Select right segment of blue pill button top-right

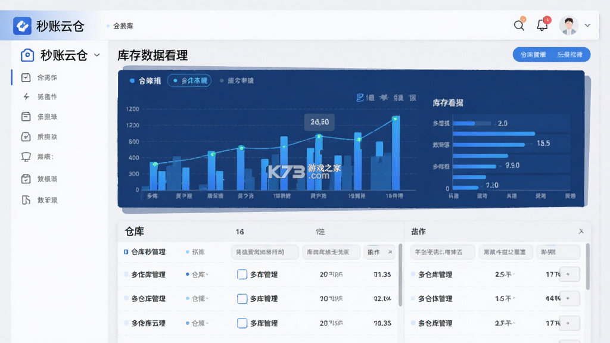coord(570,55)
